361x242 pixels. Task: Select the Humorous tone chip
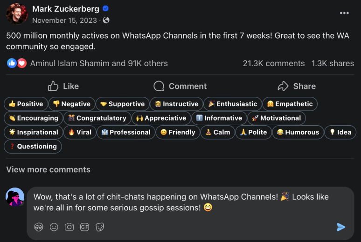pos(298,132)
